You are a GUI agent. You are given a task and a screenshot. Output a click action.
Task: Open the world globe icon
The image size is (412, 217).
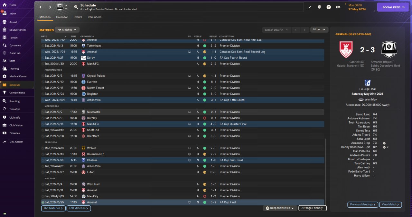[319, 7]
